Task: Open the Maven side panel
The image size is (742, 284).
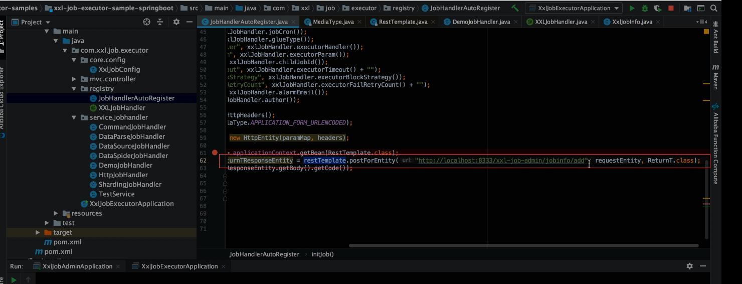Action: [715, 77]
